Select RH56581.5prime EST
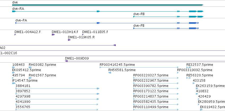The image size is (225, 111). click(122, 70)
